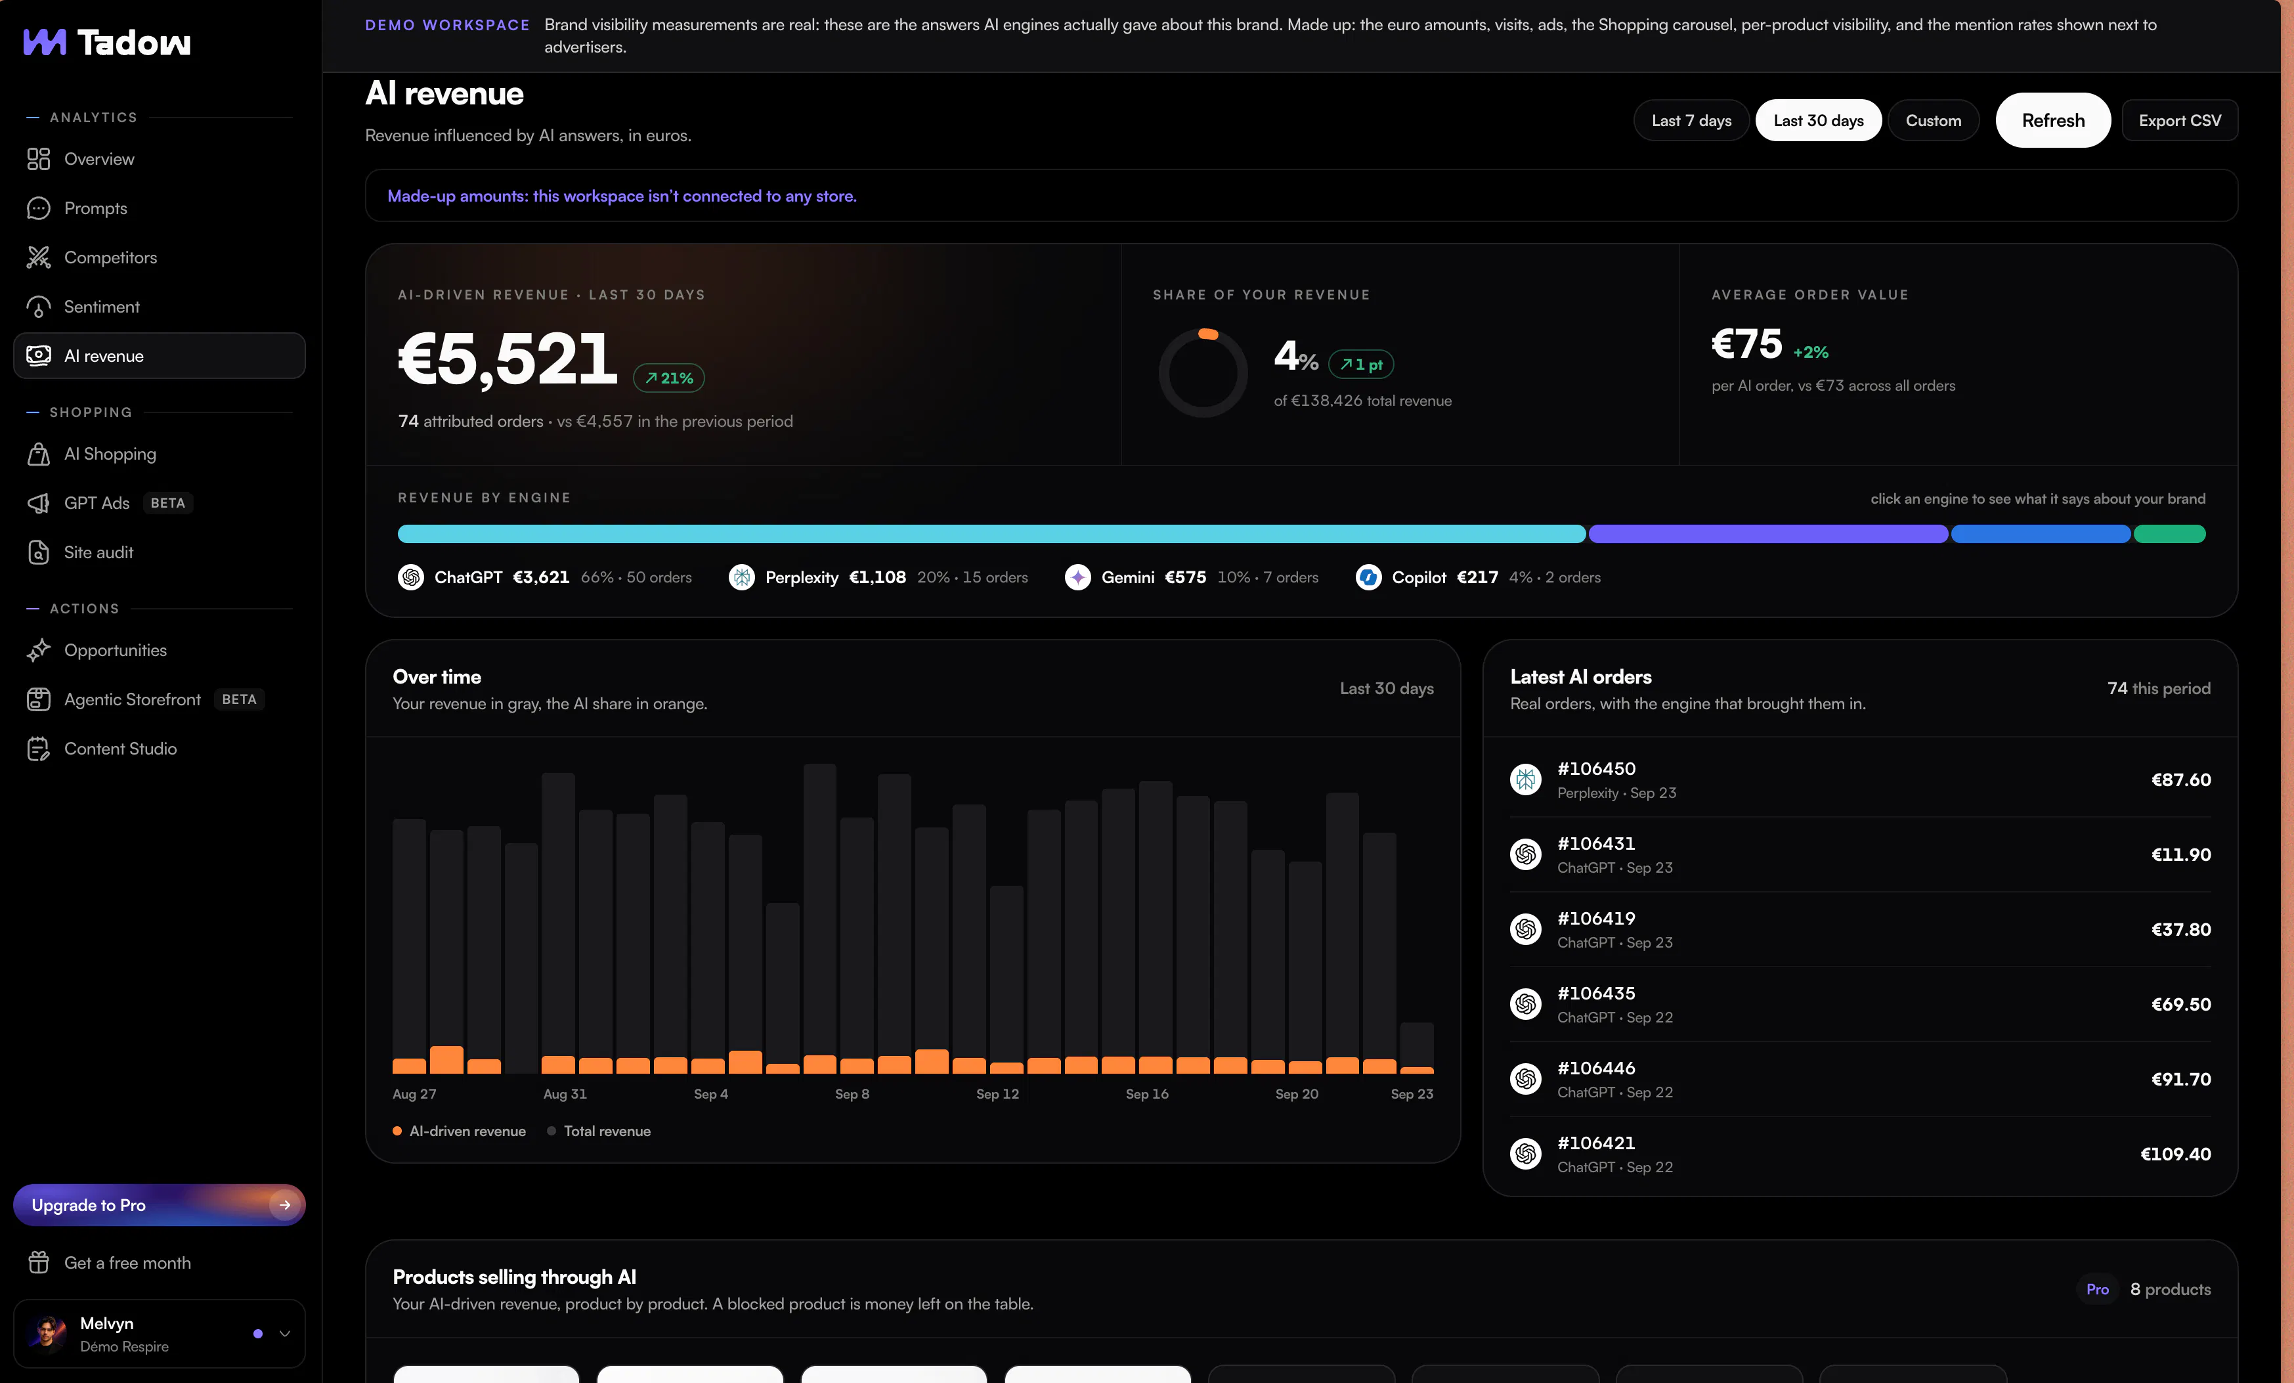This screenshot has width=2294, height=1383.
Task: Open Content Studio via its calendar-edit icon
Action: tap(38, 749)
